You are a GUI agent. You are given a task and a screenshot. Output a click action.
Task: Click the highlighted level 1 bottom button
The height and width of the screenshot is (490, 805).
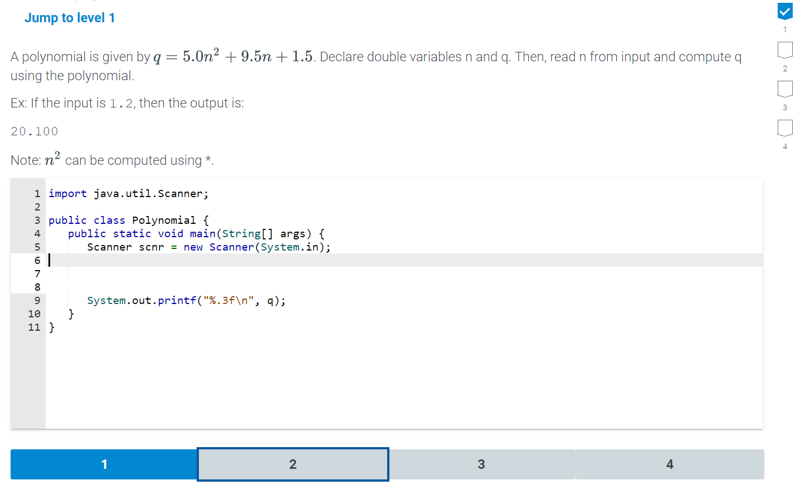click(x=104, y=464)
